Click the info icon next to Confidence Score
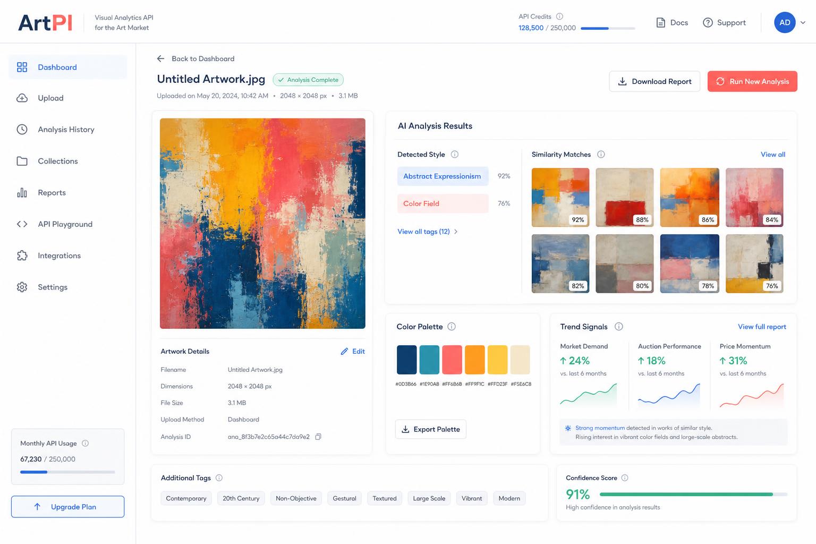Image resolution: width=816 pixels, height=544 pixels. pyautogui.click(x=625, y=478)
